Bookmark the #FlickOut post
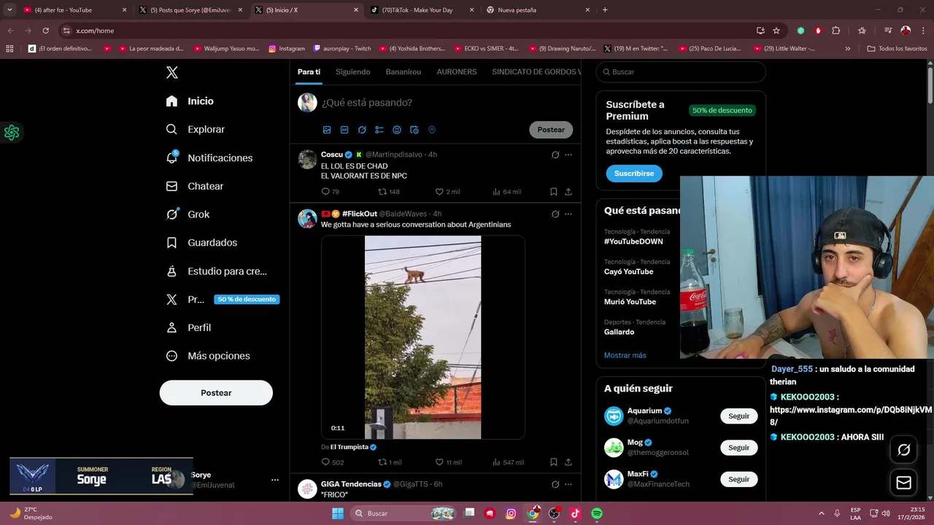The width and height of the screenshot is (934, 525). coord(554,462)
